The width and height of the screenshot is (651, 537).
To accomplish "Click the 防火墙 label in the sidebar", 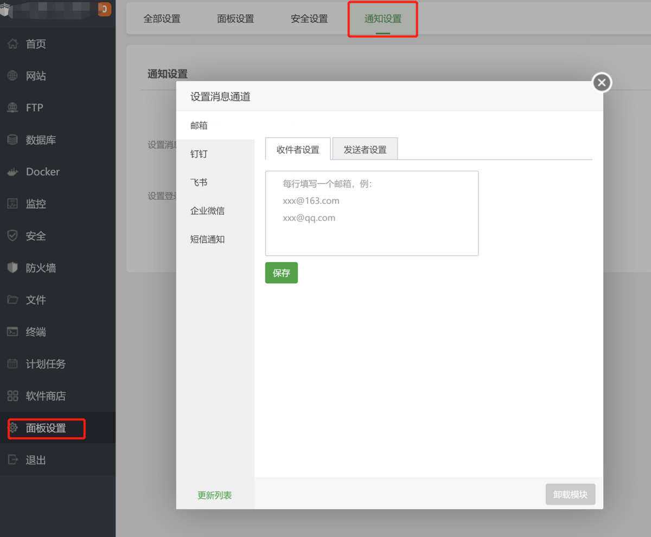I will coord(41,268).
